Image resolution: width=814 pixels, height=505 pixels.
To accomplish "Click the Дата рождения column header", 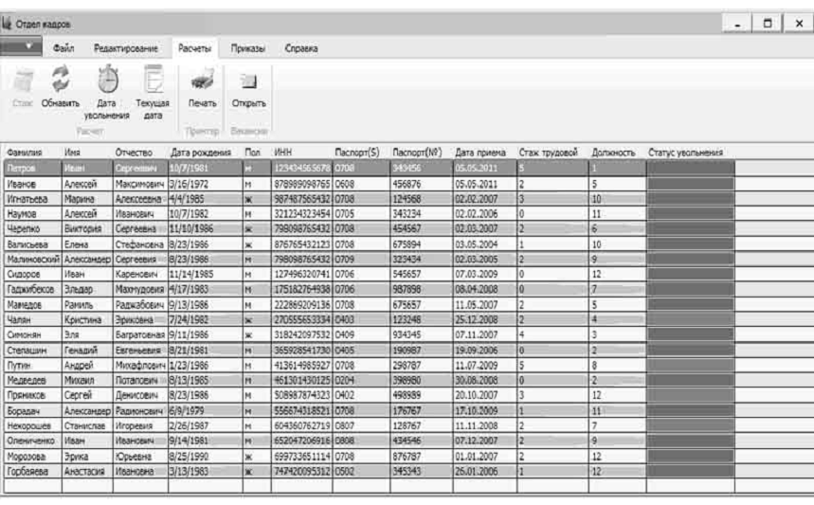I will tap(194, 152).
